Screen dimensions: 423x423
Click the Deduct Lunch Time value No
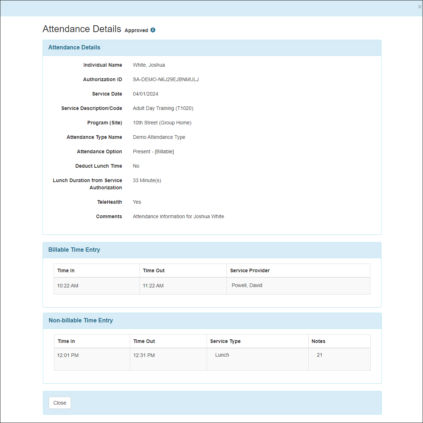(136, 166)
